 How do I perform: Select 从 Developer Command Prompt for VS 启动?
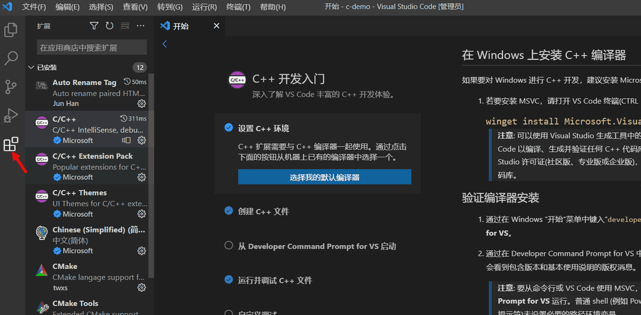pyautogui.click(x=317, y=246)
